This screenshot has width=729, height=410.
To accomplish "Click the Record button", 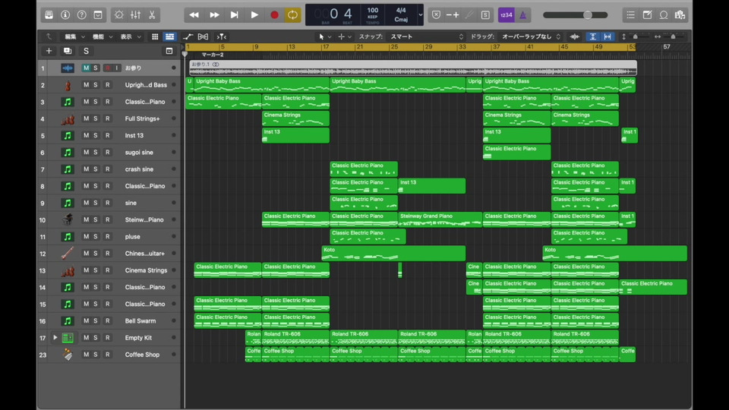I will [274, 15].
